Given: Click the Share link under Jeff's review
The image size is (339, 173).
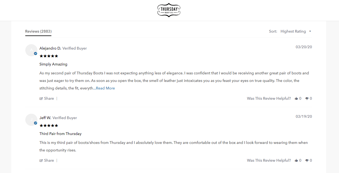Looking at the screenshot, I should 49,160.
